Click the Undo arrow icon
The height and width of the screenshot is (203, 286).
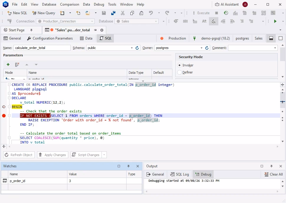click(x=151, y=13)
